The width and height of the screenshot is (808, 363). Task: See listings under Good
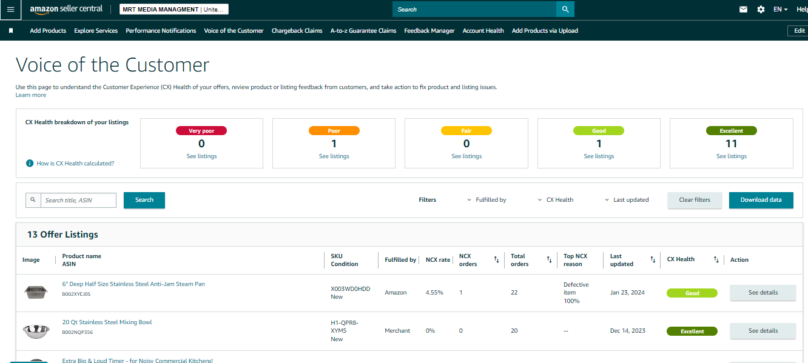click(x=599, y=156)
